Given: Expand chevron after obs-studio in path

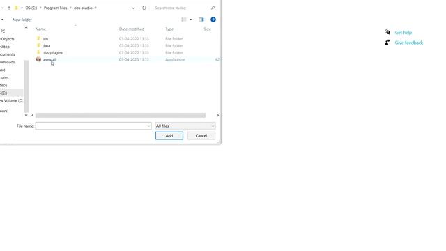Looking at the screenshot, I should coord(96,8).
